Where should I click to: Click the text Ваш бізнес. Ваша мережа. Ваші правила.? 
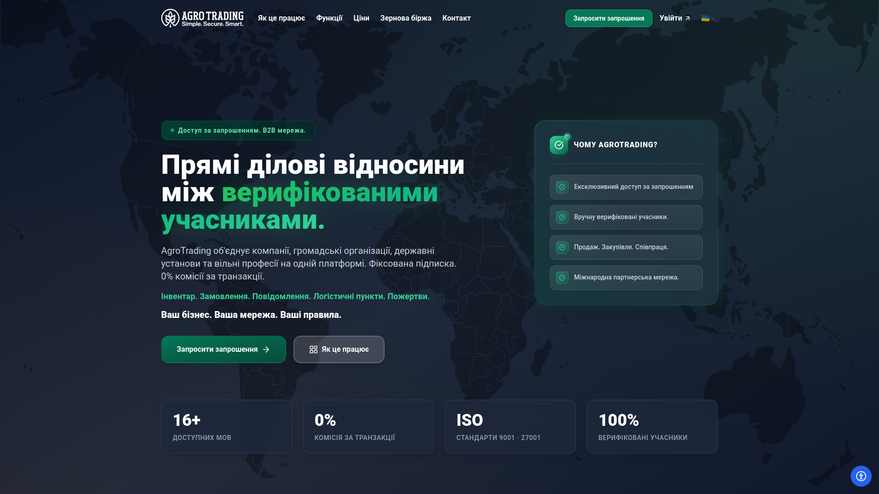(251, 315)
